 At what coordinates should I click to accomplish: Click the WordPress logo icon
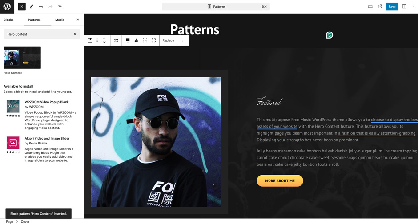pyautogui.click(x=7, y=7)
